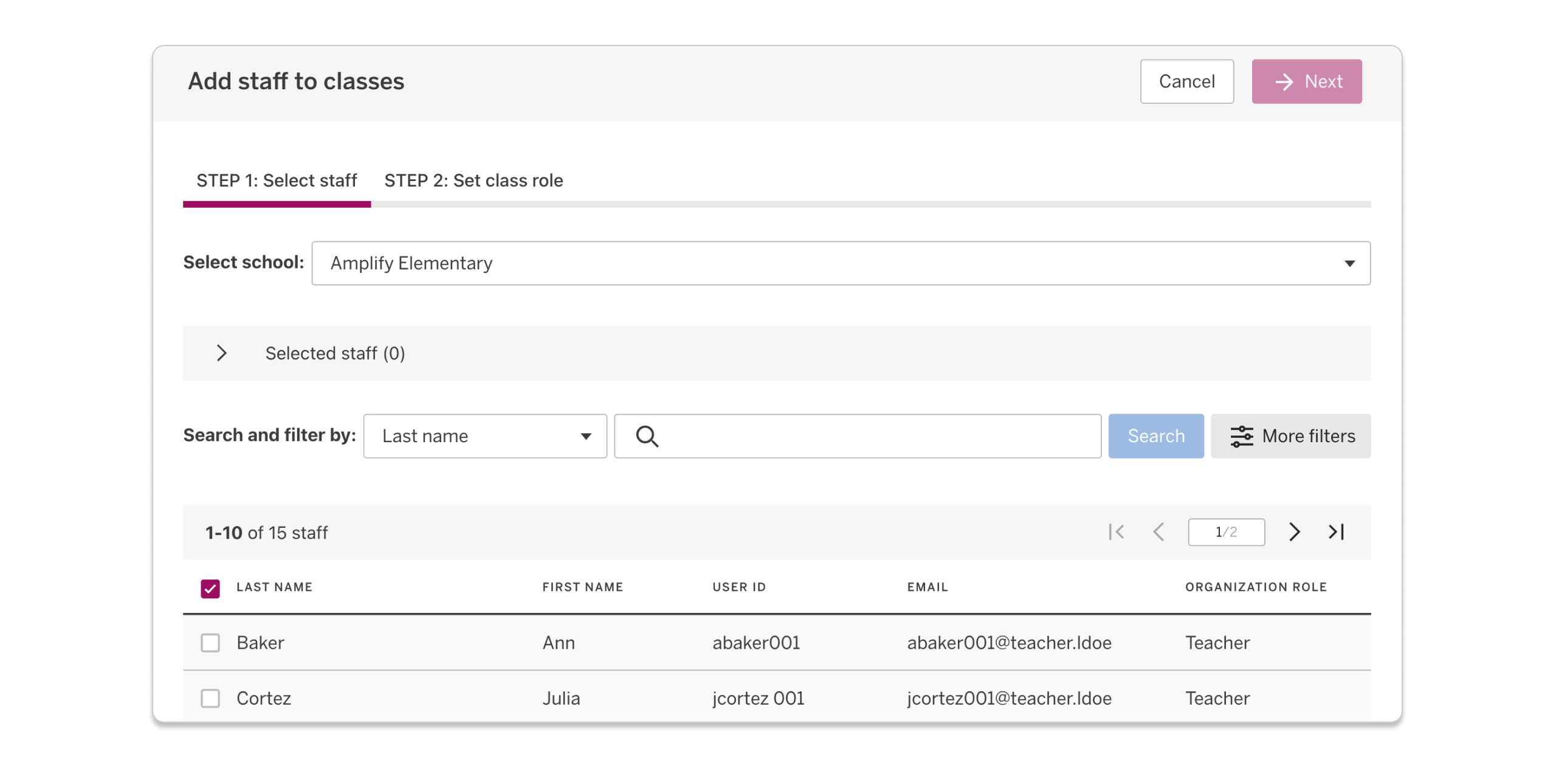Open the Amplify Elementary school dropdown
This screenshot has width=1556, height=769.
click(840, 264)
